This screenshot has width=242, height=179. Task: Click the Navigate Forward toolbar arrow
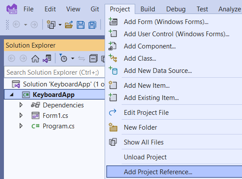pyautogui.click(x=34, y=24)
